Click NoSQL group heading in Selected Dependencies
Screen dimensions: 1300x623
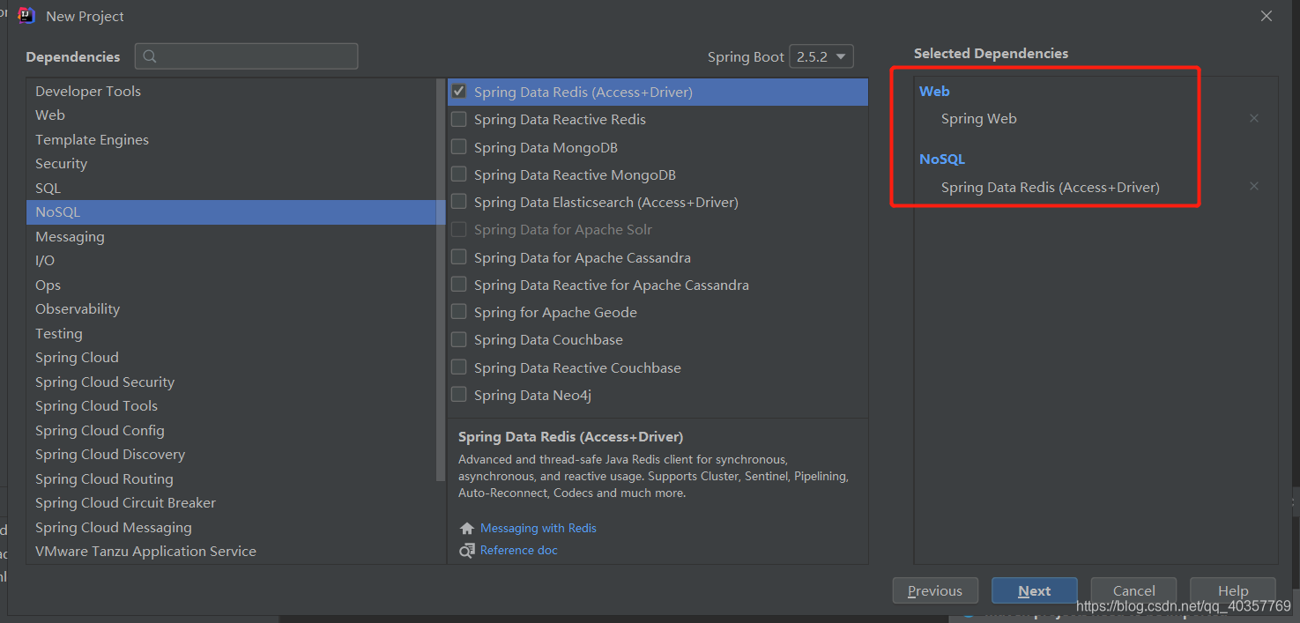[x=942, y=159]
